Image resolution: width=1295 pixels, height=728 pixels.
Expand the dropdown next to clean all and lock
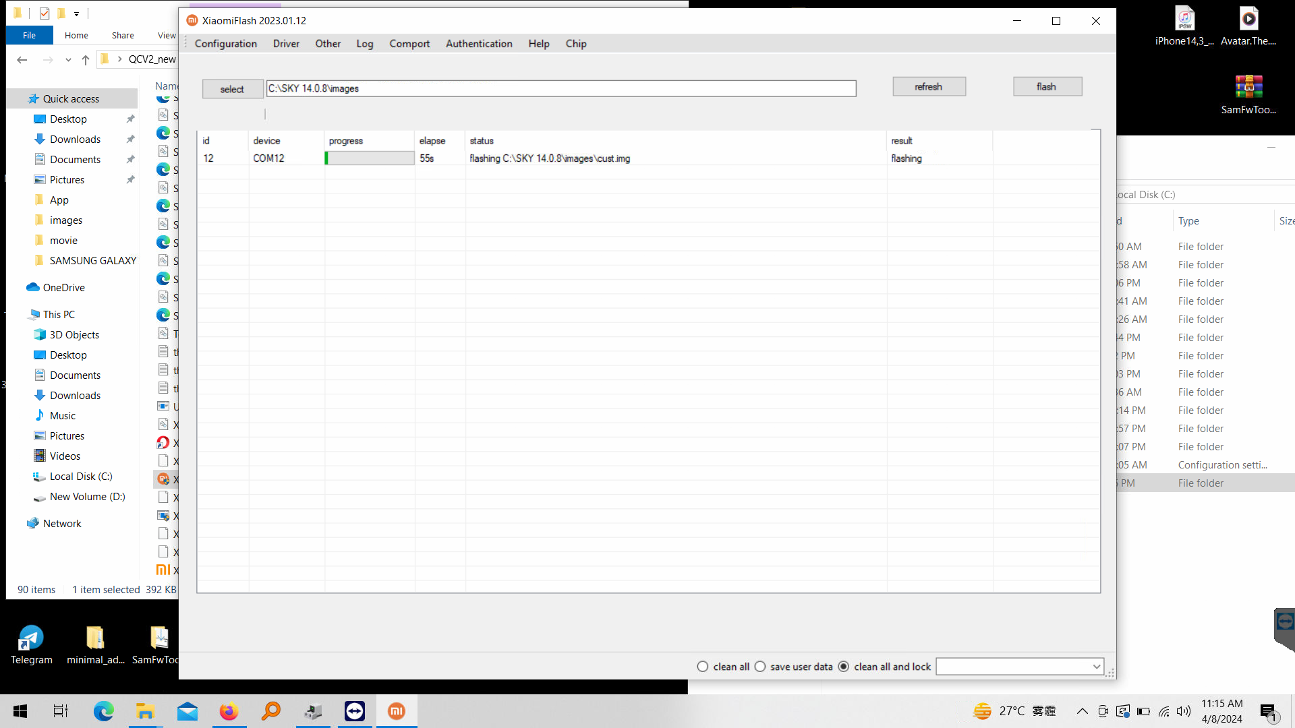1096,667
